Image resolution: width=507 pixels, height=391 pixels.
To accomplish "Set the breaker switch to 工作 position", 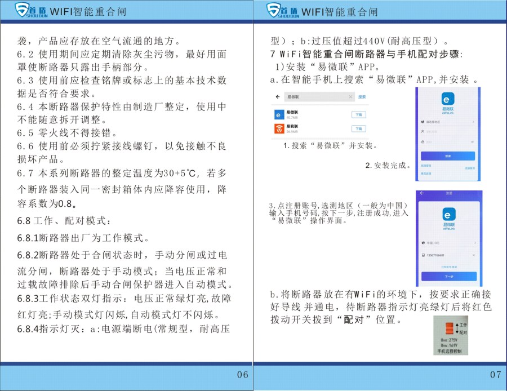I will coord(450,325).
